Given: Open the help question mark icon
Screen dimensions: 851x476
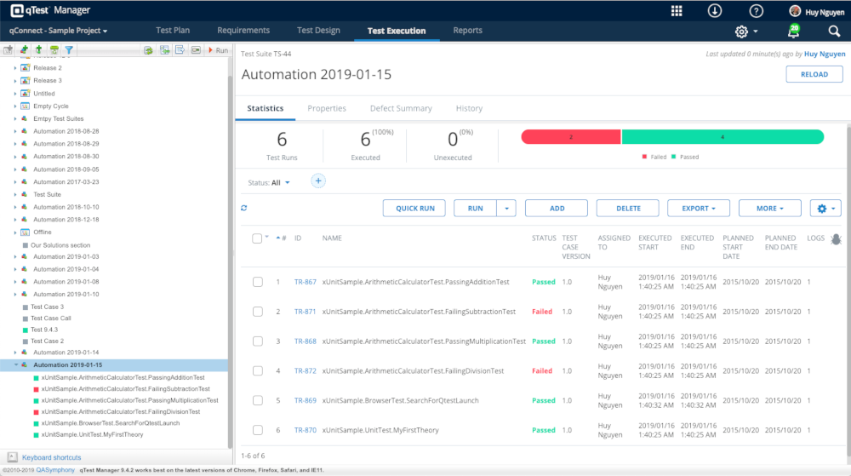Looking at the screenshot, I should (x=756, y=11).
